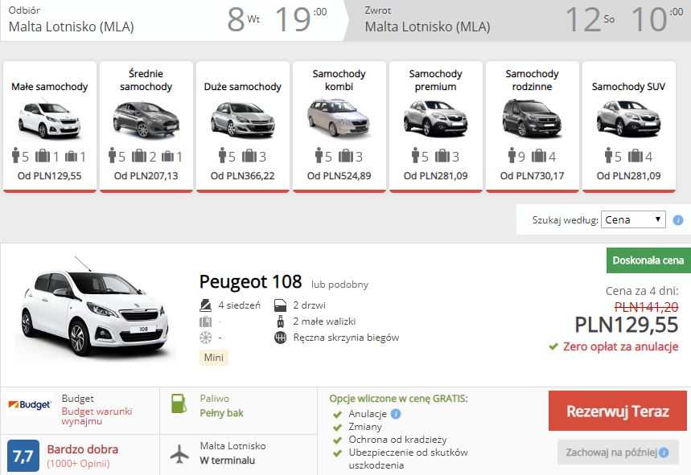Screen dimensions: 691x475
Task: Click the gearbox icon beside Ręczna skrzynia biegów
Action: (280, 338)
